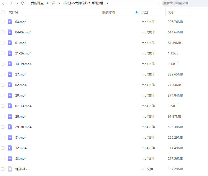Go back using the left arrow
Image resolution: width=208 pixels, height=176 pixels.
pos(3,3)
